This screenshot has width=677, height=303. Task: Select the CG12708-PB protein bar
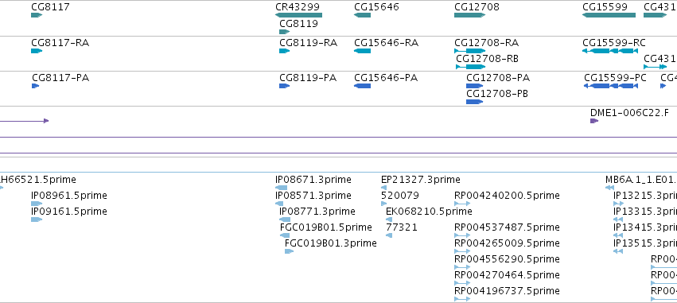(x=474, y=102)
